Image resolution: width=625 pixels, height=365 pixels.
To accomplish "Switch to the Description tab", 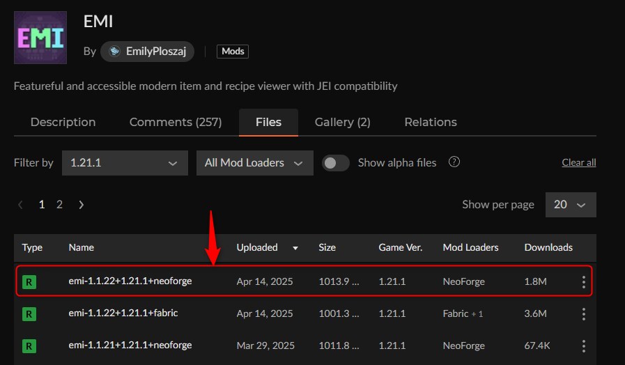I will pos(63,122).
